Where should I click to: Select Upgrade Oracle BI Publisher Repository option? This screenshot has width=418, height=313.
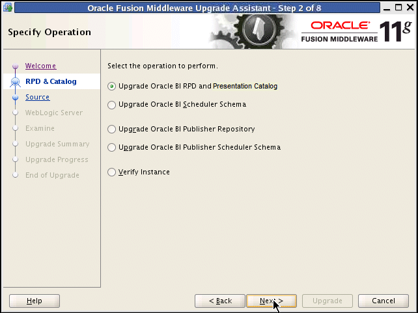(x=111, y=129)
